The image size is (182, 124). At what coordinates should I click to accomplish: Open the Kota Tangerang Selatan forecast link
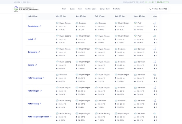38,117
